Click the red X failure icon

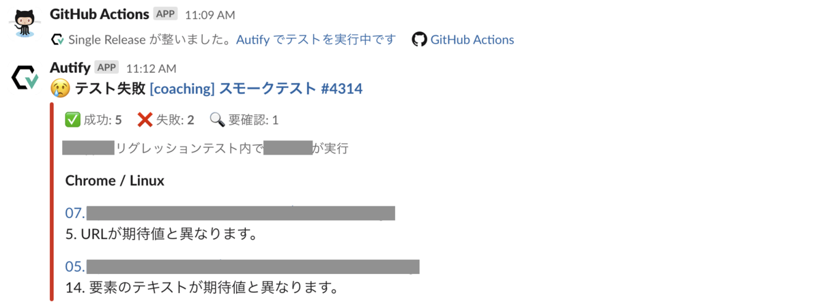145,120
